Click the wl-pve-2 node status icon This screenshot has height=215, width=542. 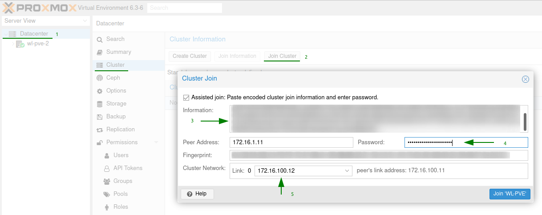point(20,44)
